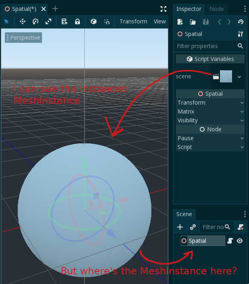
Task: Open object history list icon
Action: [241, 22]
